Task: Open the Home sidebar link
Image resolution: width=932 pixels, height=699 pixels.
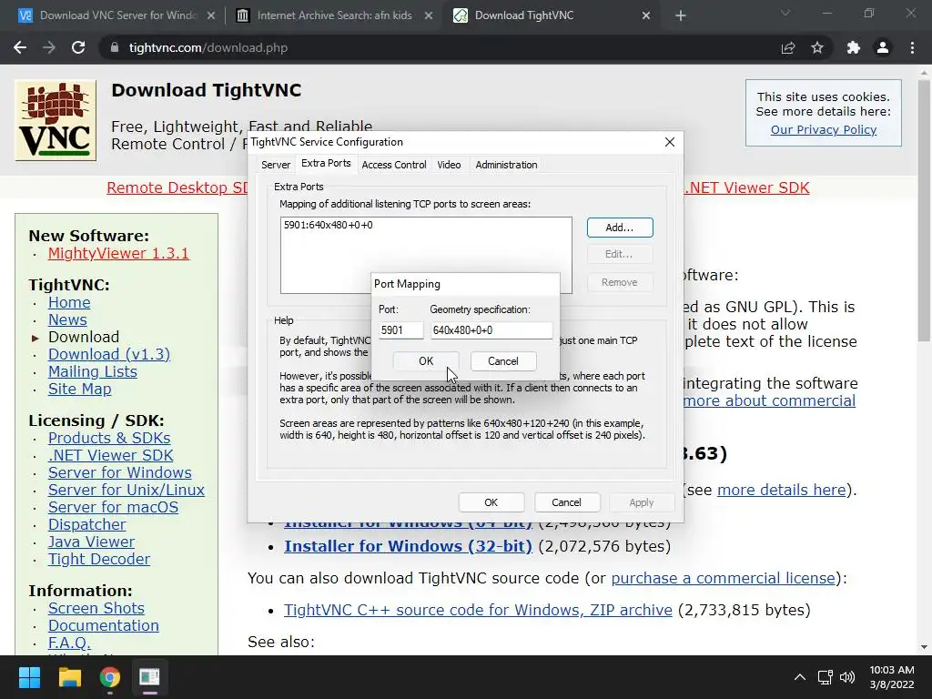Action: point(69,302)
